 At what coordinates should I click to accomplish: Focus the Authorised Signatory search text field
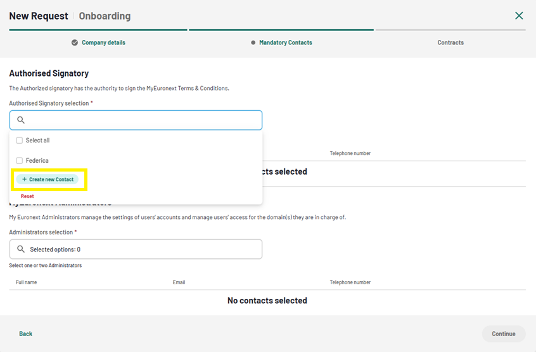tap(143, 120)
